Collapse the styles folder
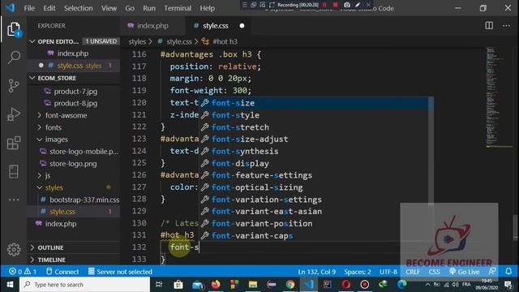Viewport: 519px width, 292px height. pyautogui.click(x=54, y=187)
